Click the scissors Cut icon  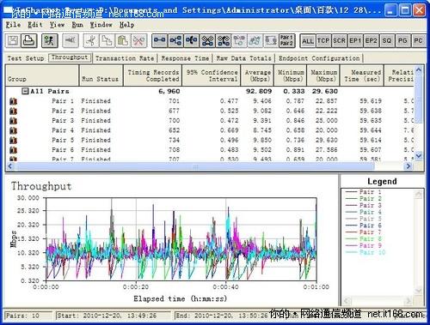click(90, 41)
